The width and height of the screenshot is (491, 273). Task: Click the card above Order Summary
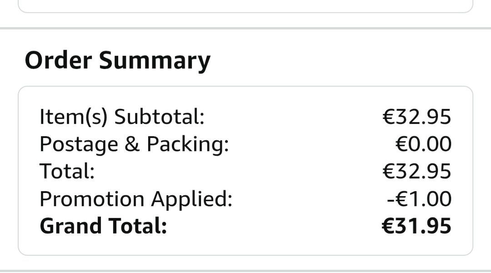tap(245, 6)
